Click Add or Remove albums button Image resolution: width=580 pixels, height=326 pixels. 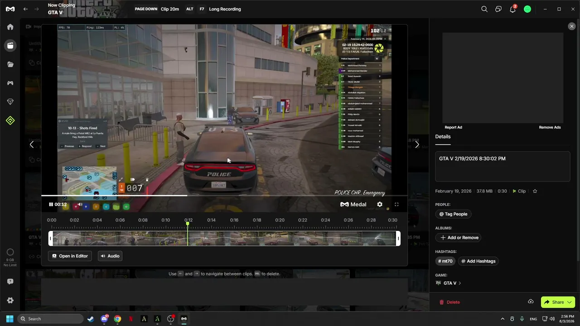coord(459,238)
